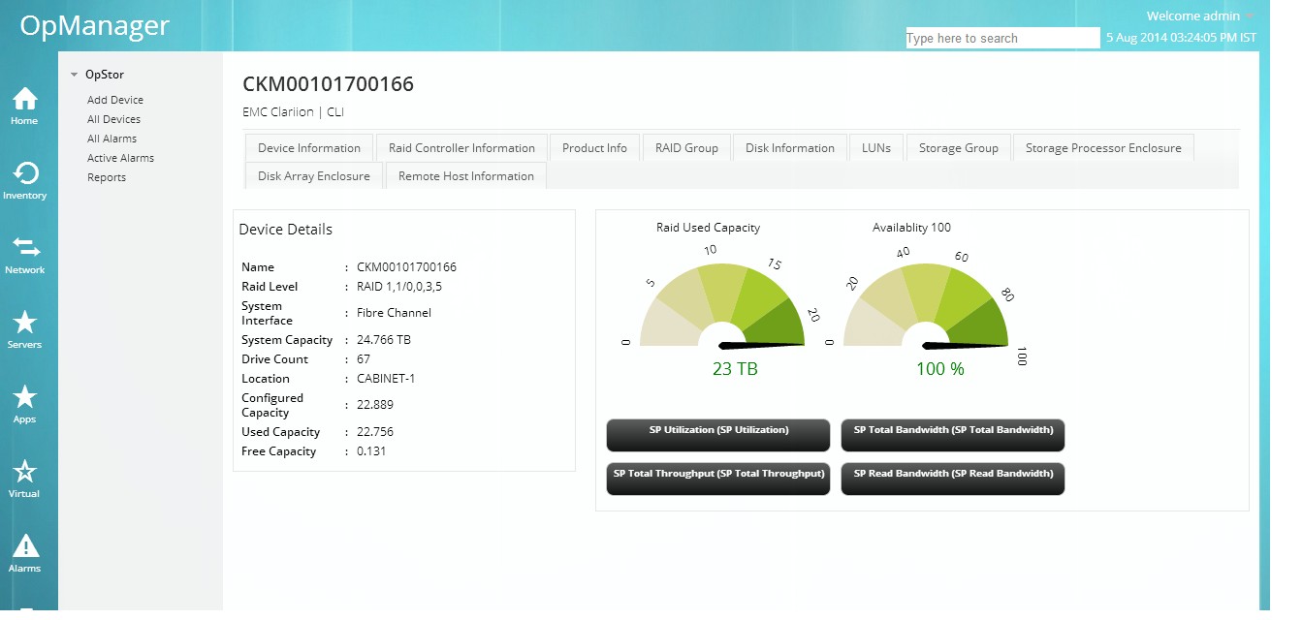
Task: Switch to Raid Controller Information tab
Action: coord(461,148)
